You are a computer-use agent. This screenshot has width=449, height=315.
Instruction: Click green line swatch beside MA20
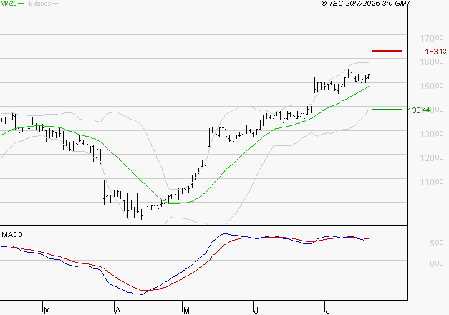coord(21,4)
